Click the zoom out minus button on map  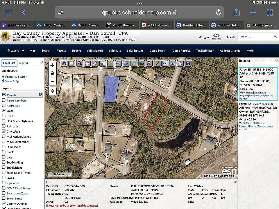coord(52,81)
